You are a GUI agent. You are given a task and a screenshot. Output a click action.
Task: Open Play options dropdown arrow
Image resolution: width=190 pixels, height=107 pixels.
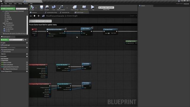click(x=97, y=8)
